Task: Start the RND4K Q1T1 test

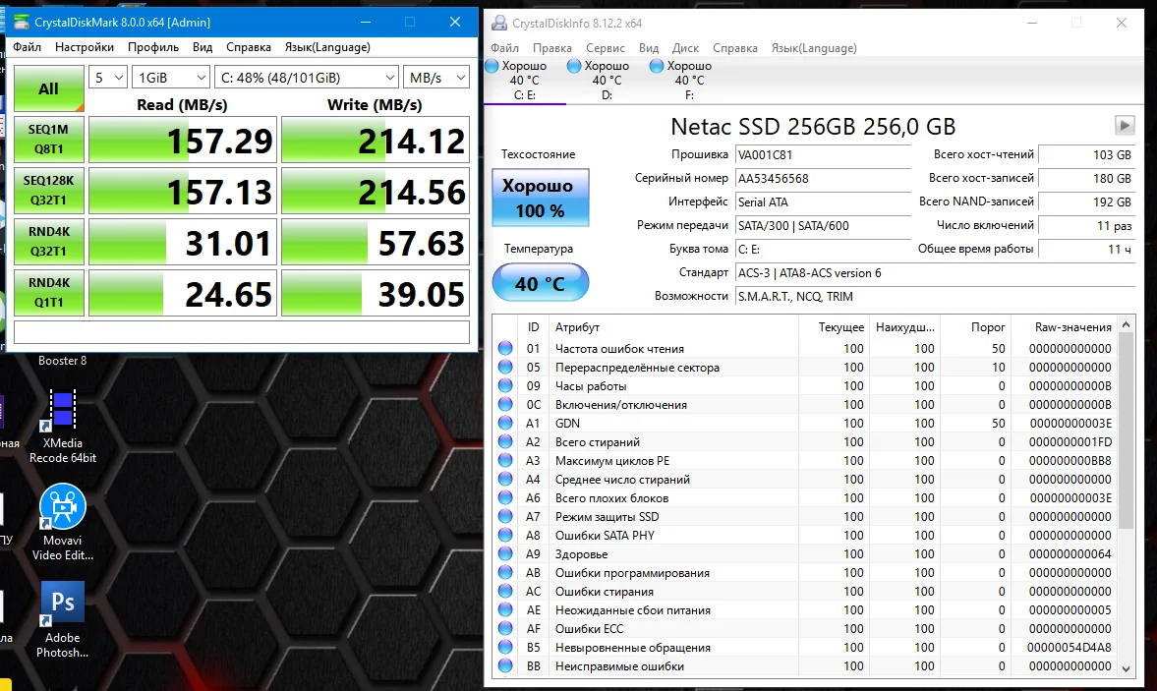Action: [48, 293]
